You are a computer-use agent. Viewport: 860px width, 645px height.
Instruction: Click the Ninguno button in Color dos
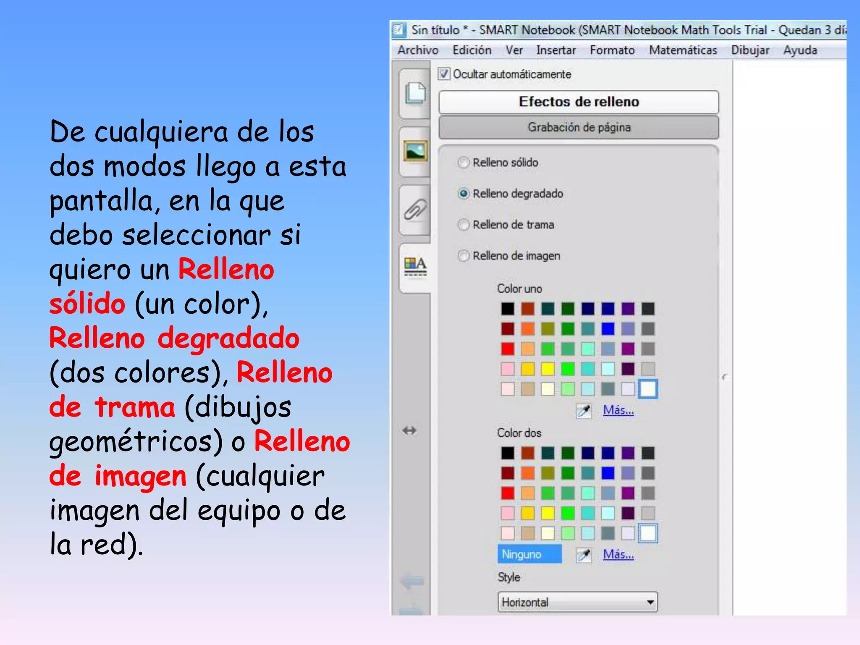(x=530, y=554)
